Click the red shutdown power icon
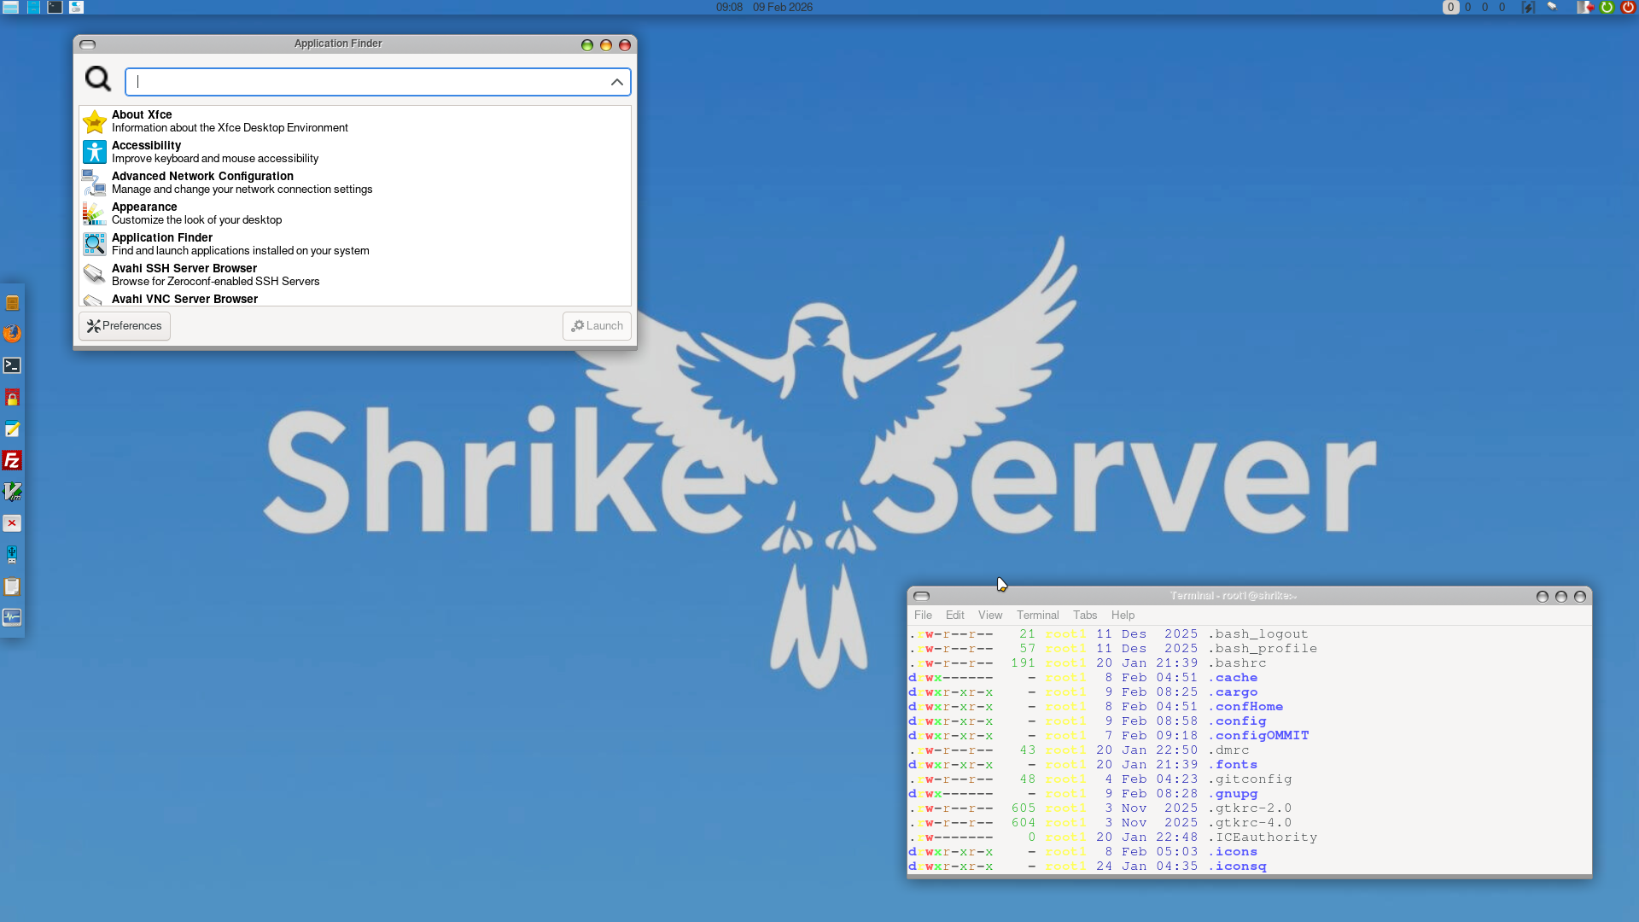The height and width of the screenshot is (922, 1639). (x=1628, y=7)
